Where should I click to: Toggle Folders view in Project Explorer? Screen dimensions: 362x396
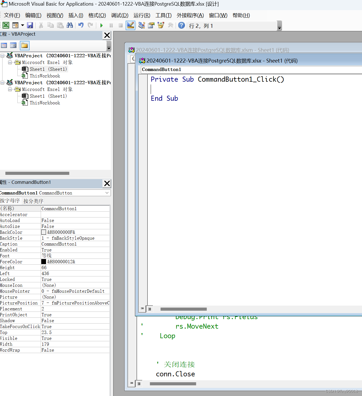pyautogui.click(x=24, y=45)
